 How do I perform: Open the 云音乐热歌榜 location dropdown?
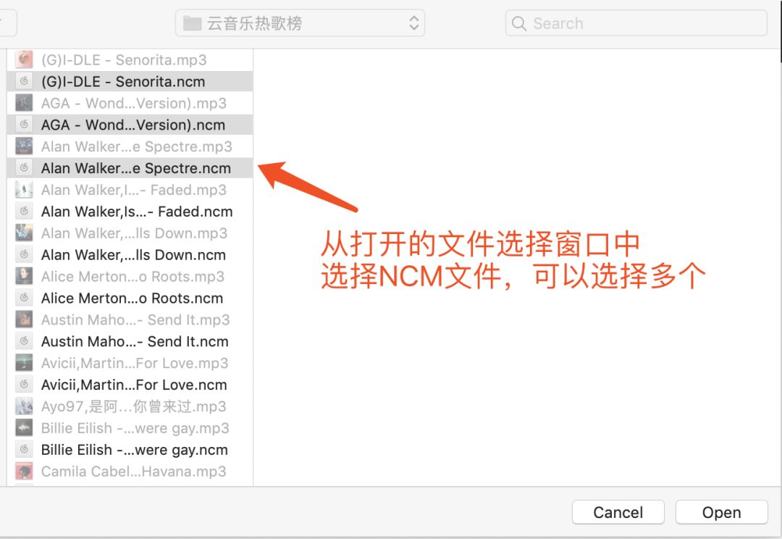300,22
